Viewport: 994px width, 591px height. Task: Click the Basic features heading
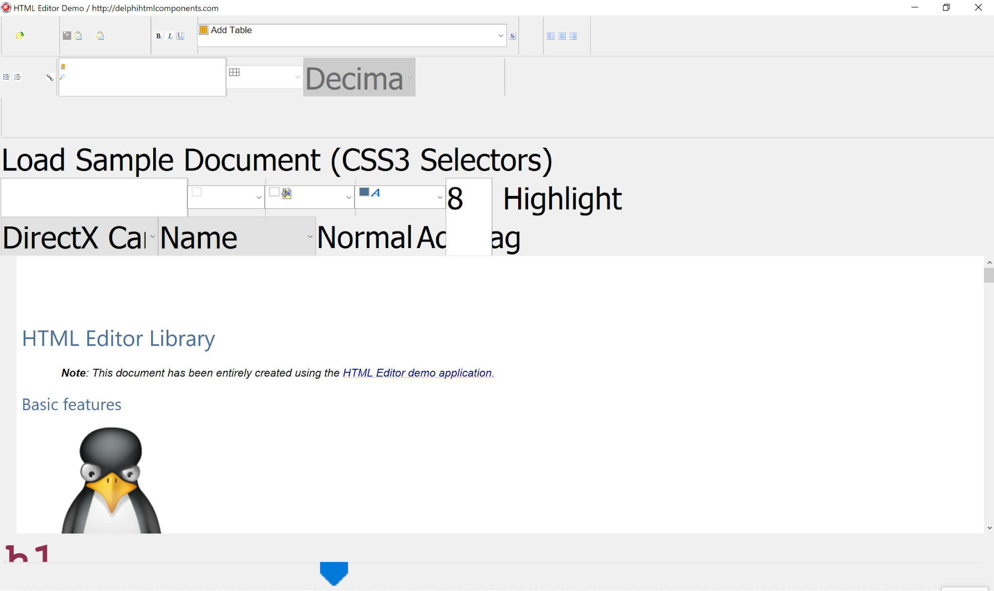72,405
